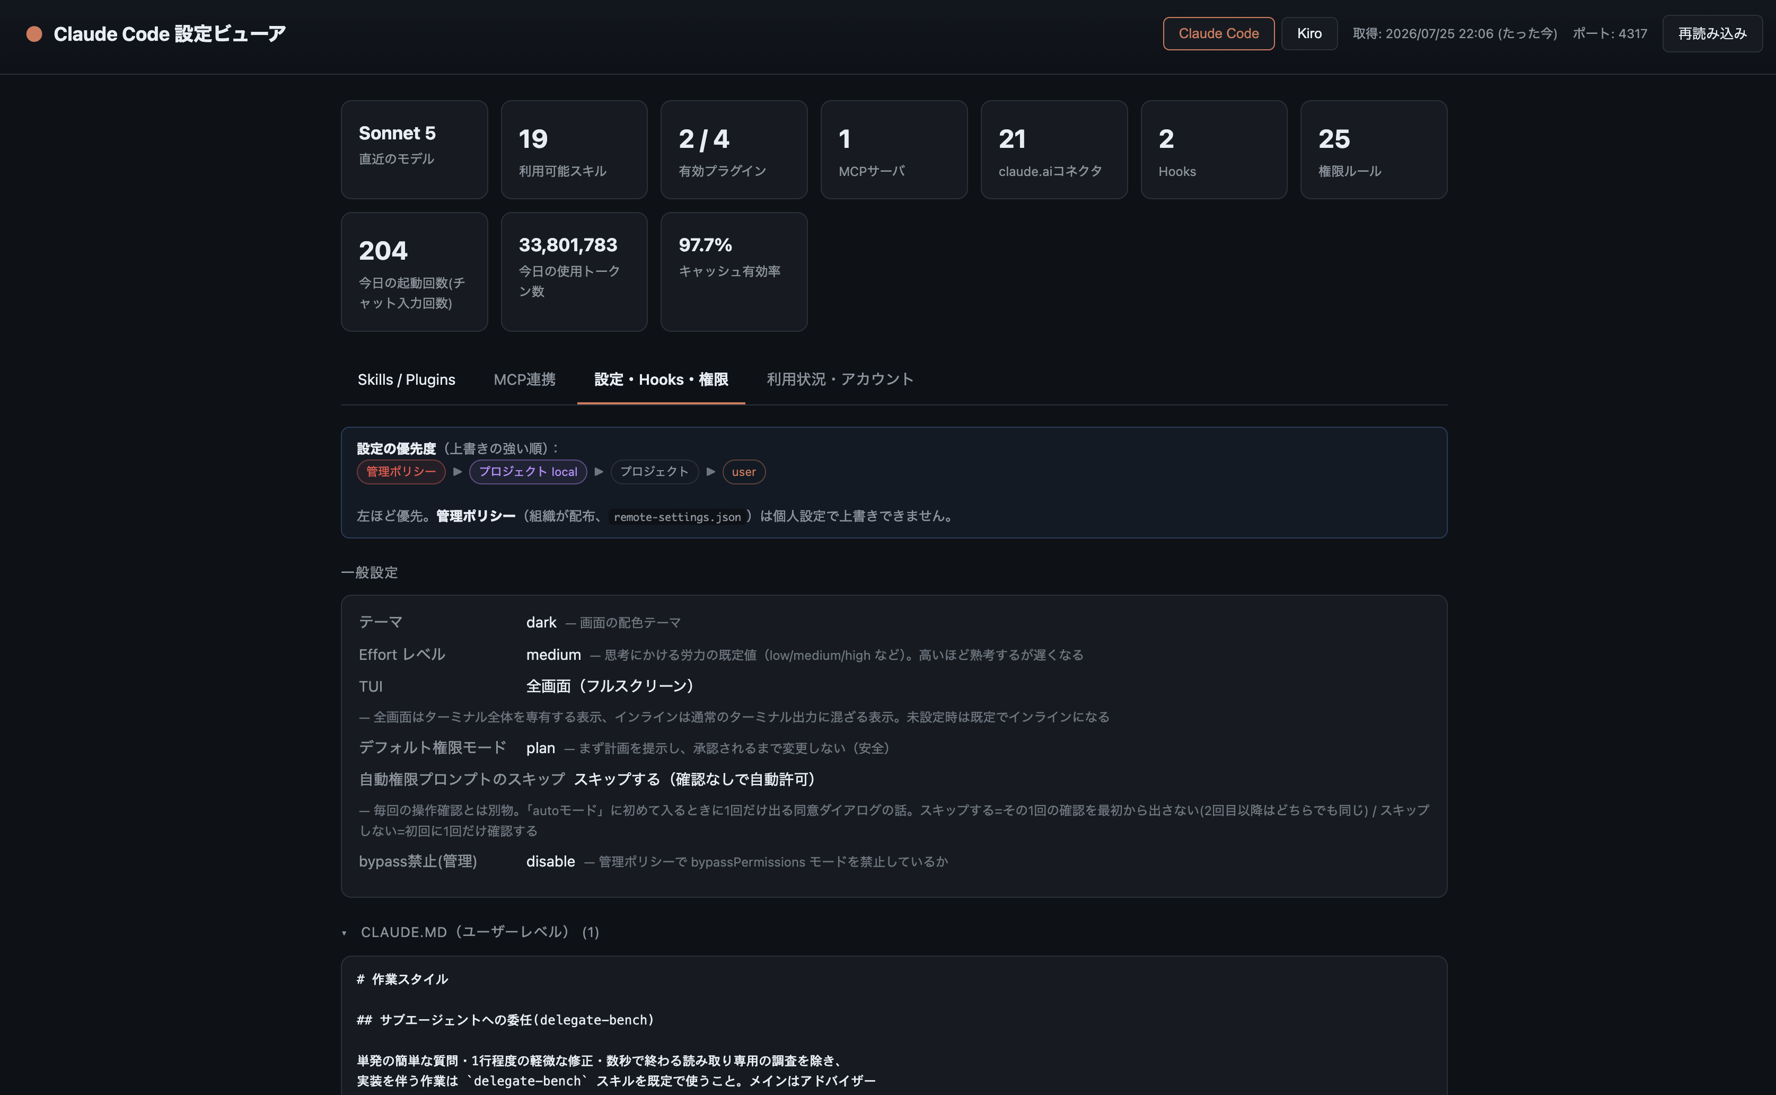Click the medium Effort level value

pyautogui.click(x=553, y=655)
